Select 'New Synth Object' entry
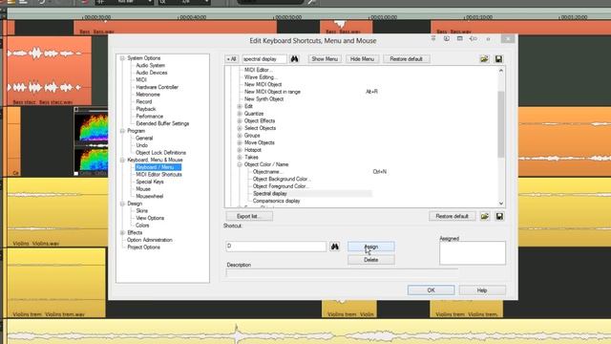Viewport: 611px width, 344px height. point(263,99)
